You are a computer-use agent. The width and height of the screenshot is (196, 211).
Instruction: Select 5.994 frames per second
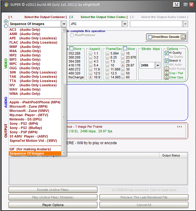point(107,53)
